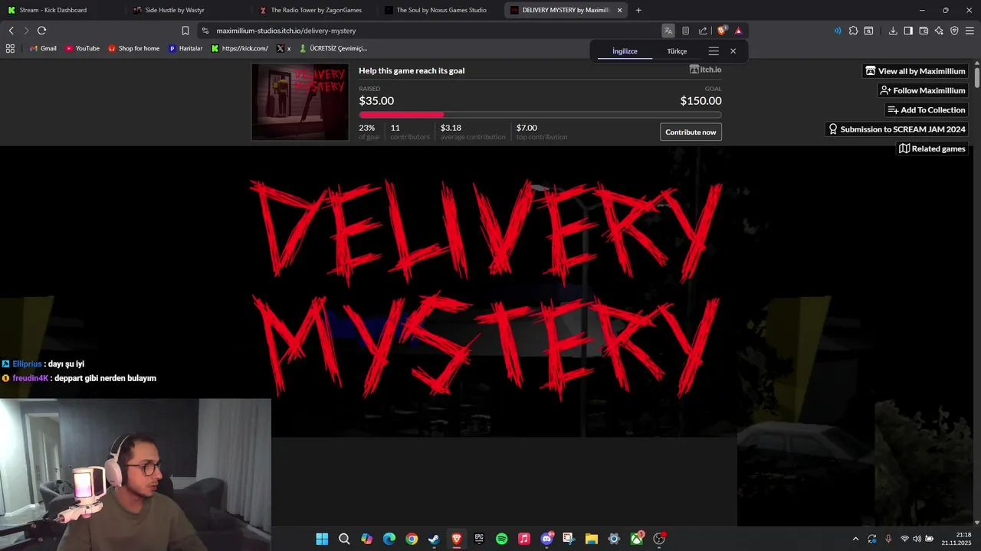Screen dimensions: 981x551
Task: Click Contribute now button
Action: pos(691,132)
